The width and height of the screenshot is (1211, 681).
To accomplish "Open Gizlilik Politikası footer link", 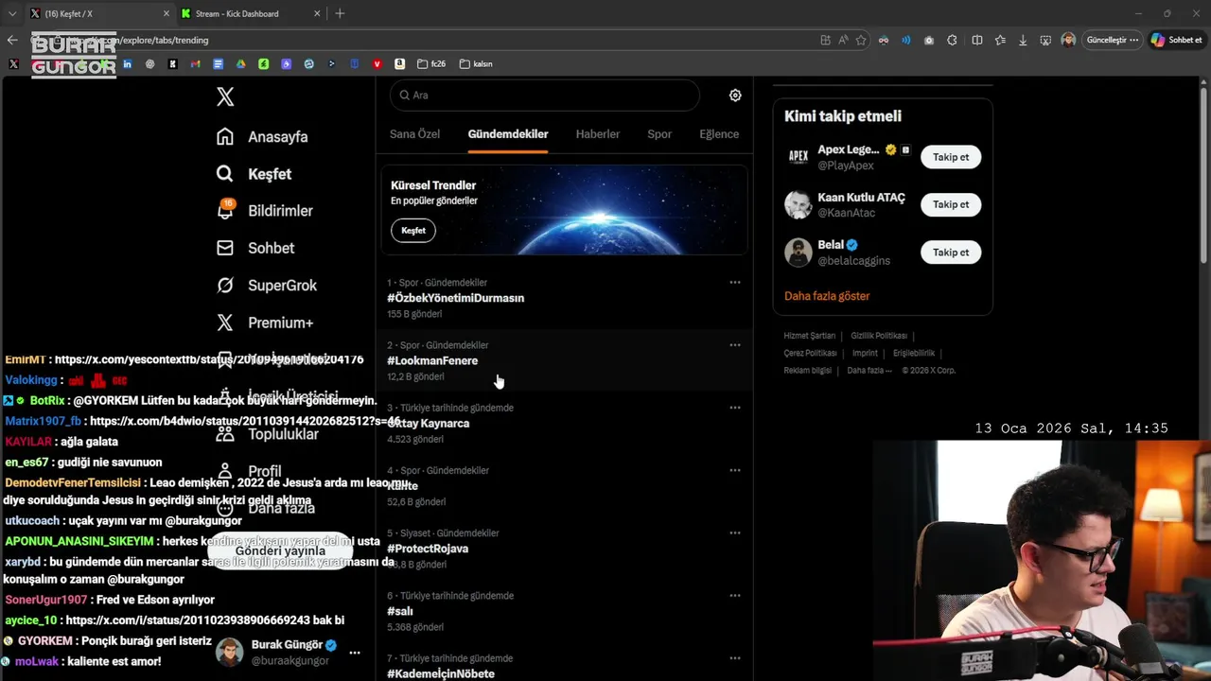I will [x=879, y=336].
